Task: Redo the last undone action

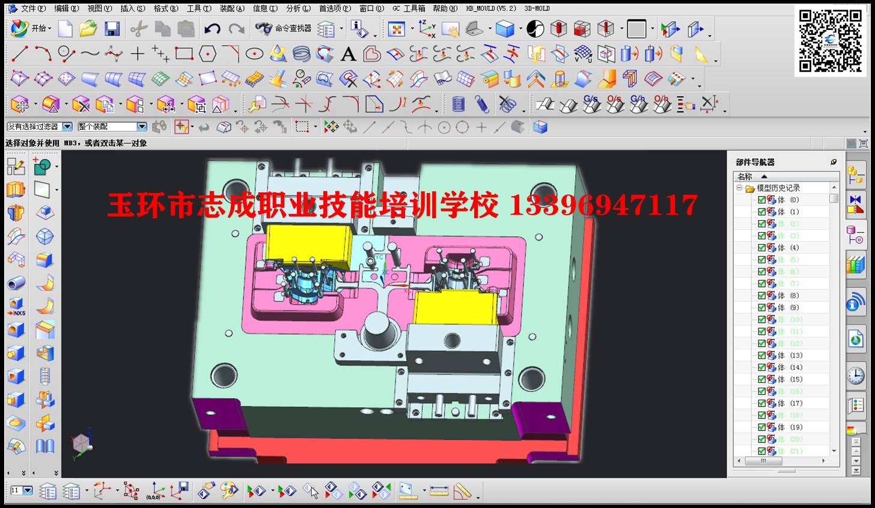Action: (236, 28)
